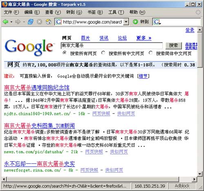Click the Stop loading icon
This screenshot has width=204, height=191.
coord(40,22)
